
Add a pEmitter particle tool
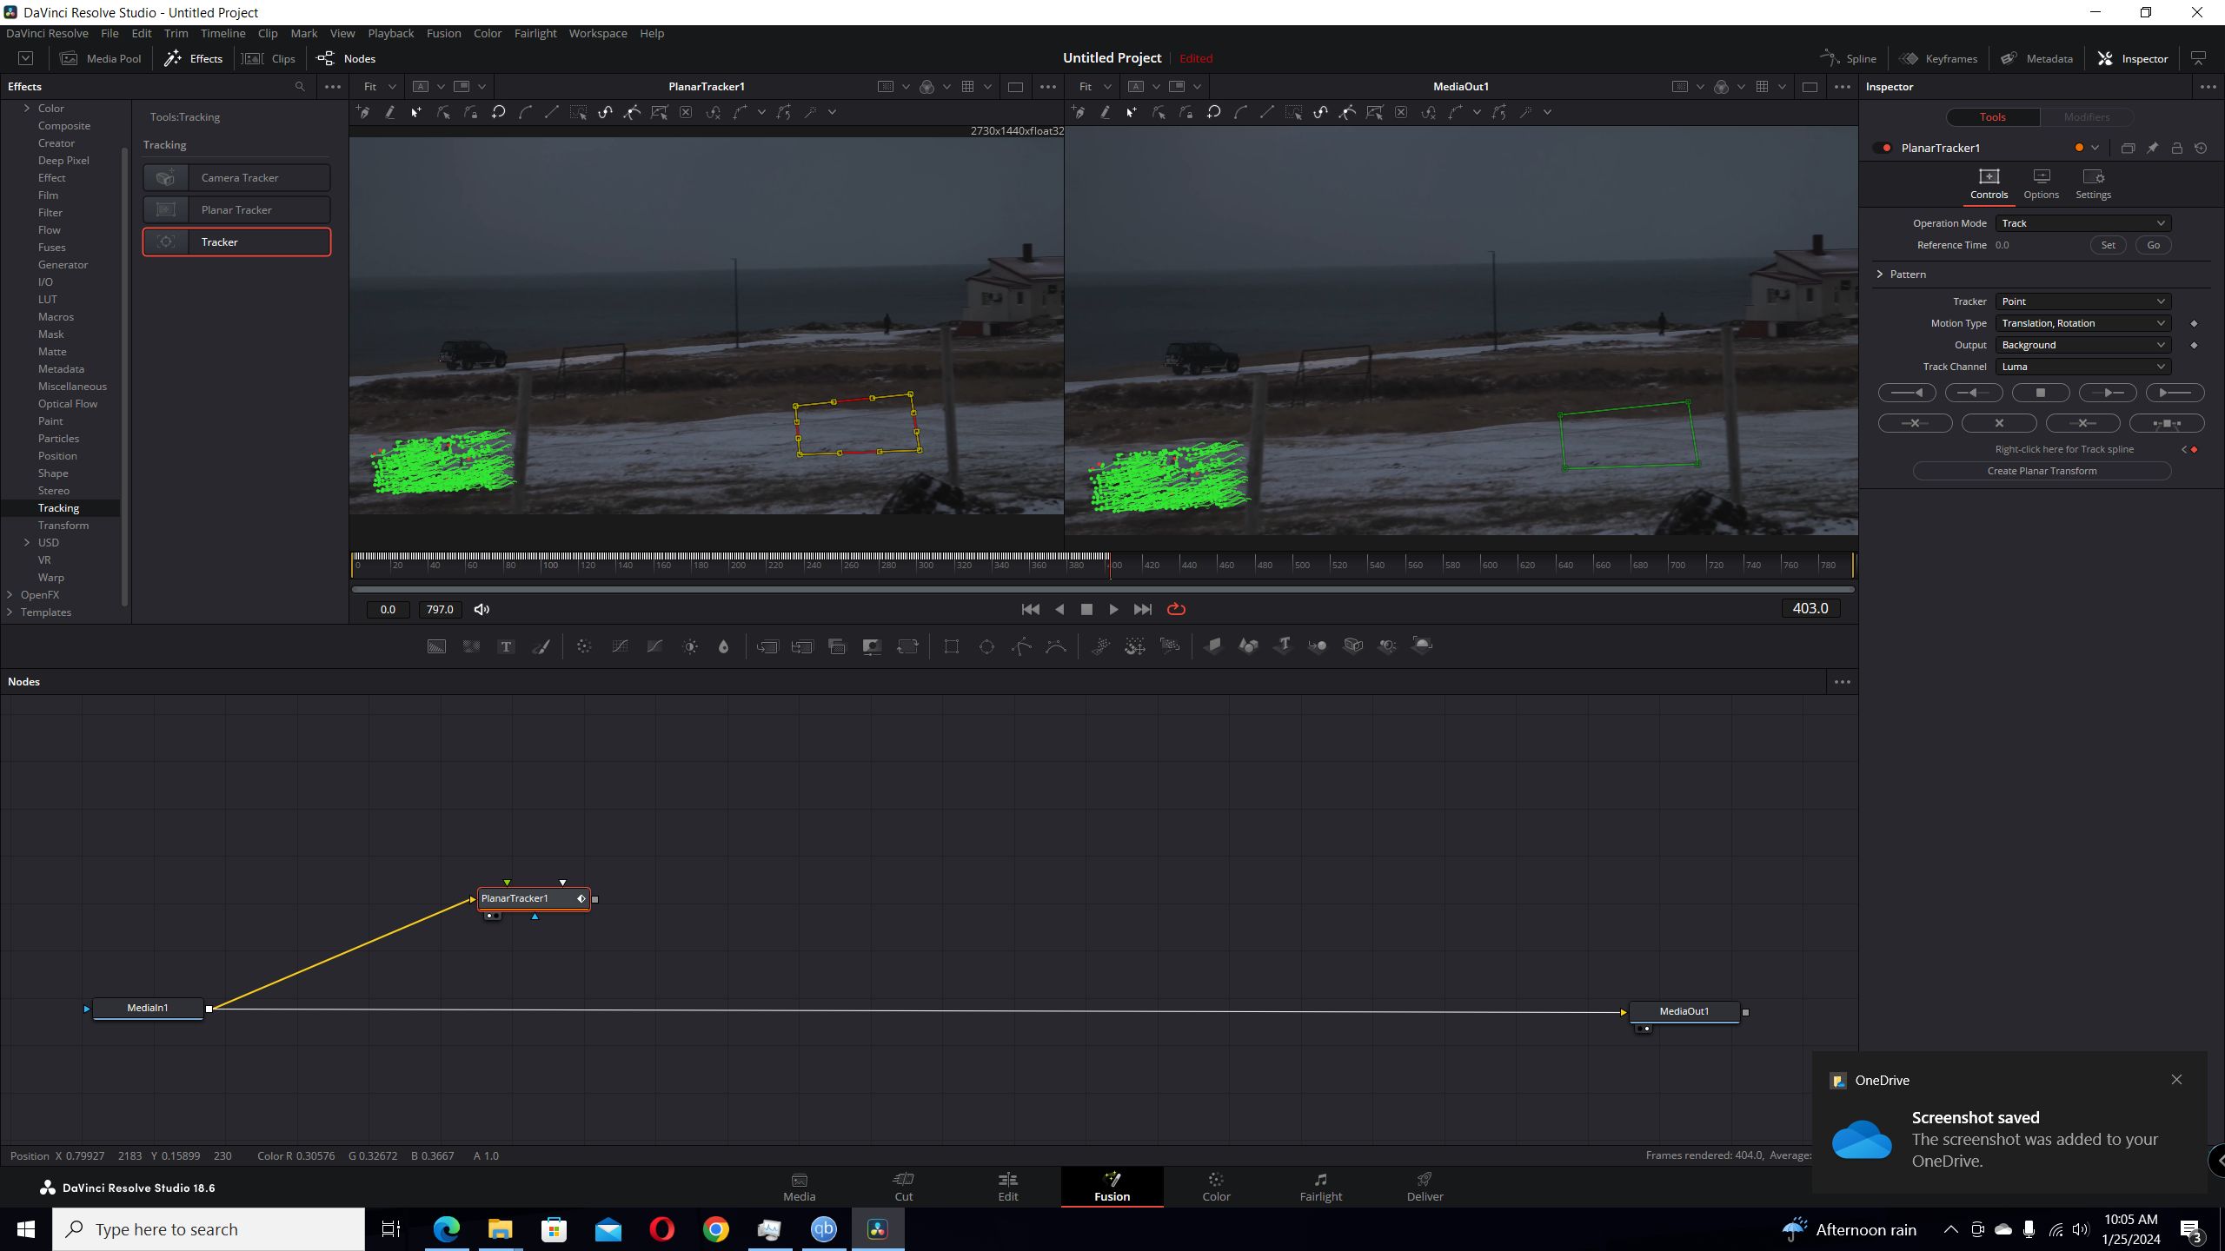click(x=1100, y=646)
